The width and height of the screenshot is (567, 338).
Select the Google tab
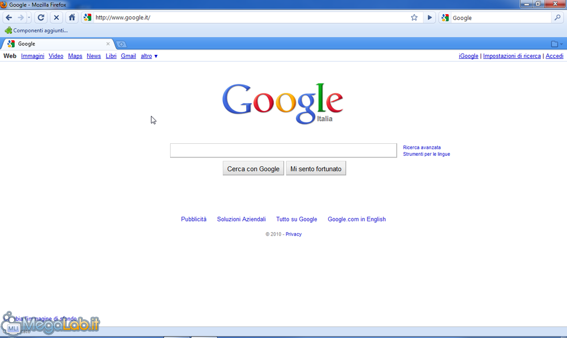coord(58,44)
